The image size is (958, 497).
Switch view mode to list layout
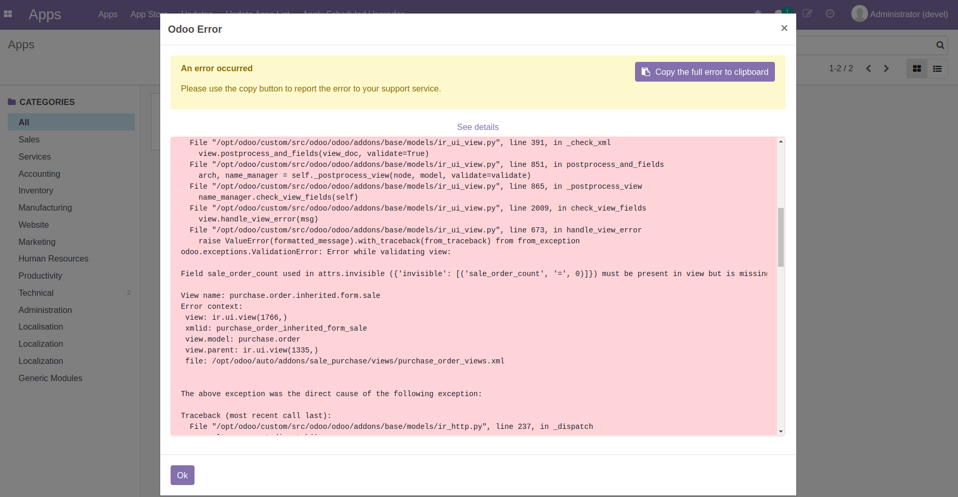tap(937, 68)
